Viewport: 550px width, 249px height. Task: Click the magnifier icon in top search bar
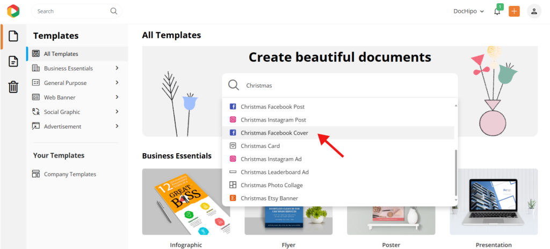(114, 11)
